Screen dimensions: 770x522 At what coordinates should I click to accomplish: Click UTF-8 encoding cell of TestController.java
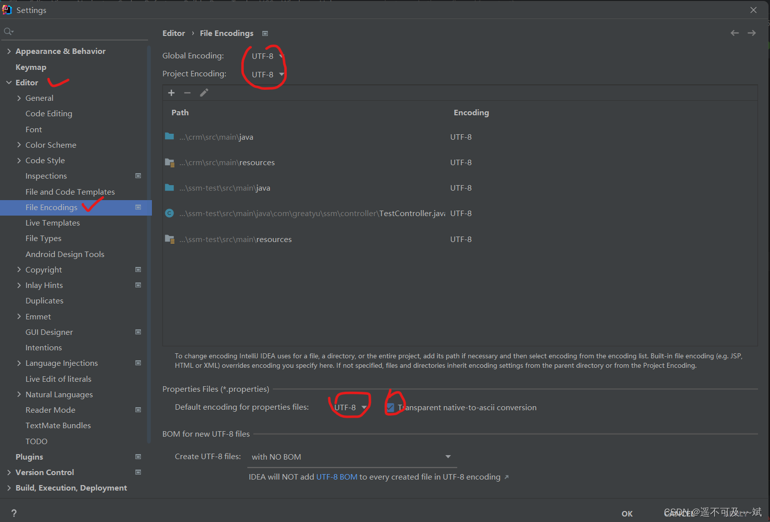461,213
